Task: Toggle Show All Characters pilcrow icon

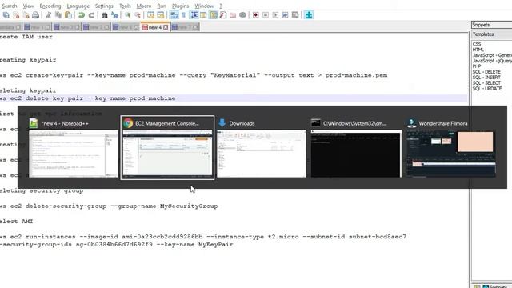Action: (x=183, y=15)
